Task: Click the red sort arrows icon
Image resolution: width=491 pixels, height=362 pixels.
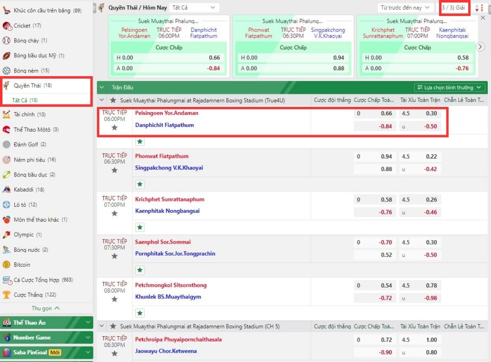Action: tap(479, 8)
